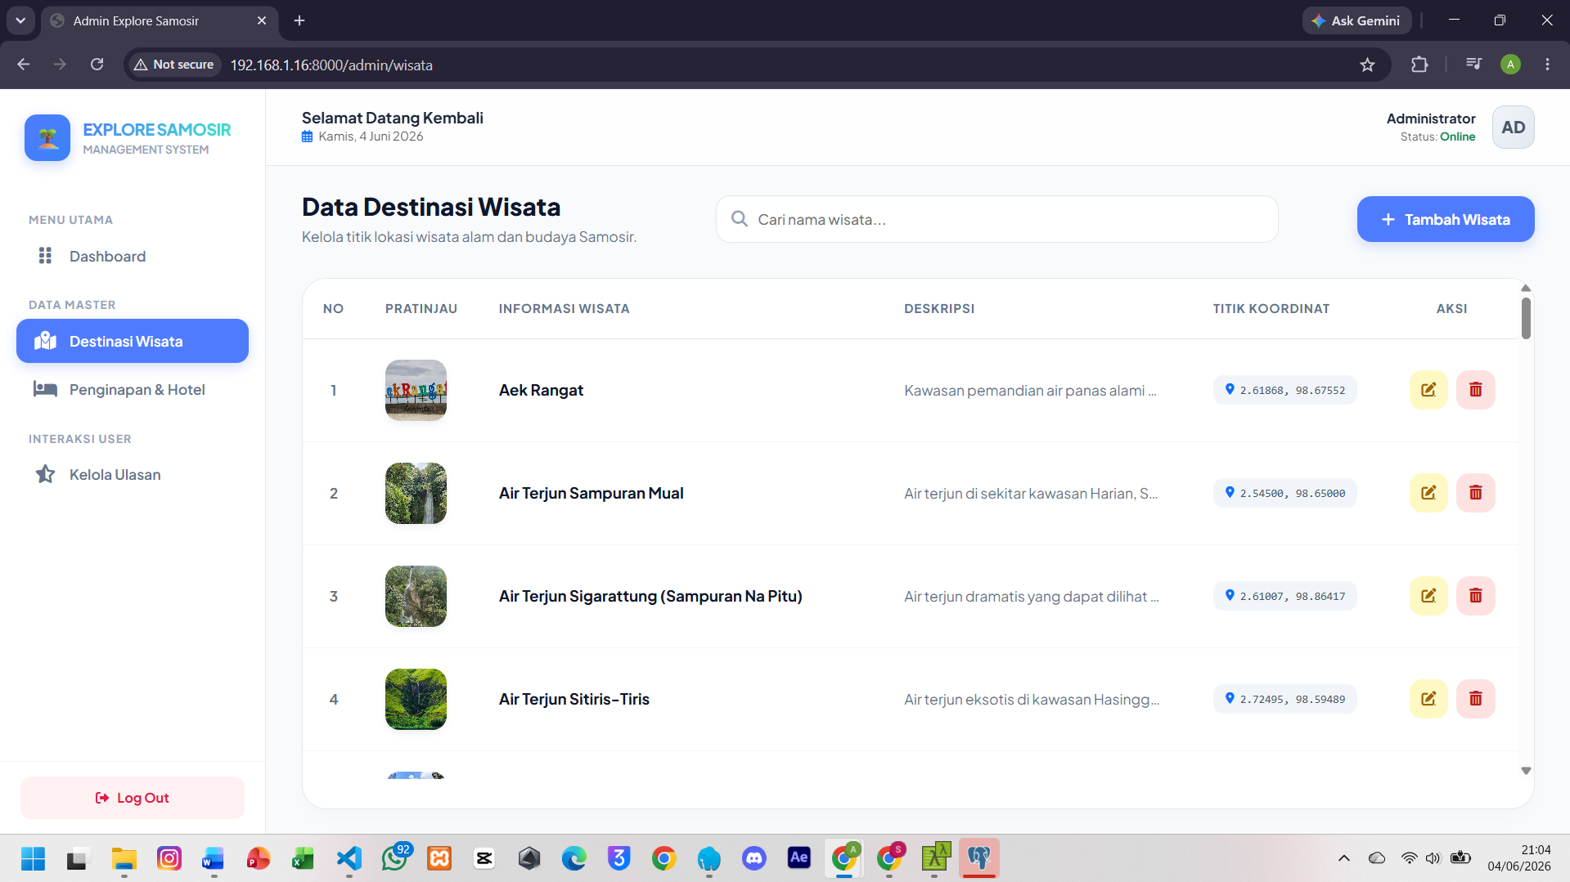Delete Air Terjun Sampuran Mual entry

tap(1475, 493)
